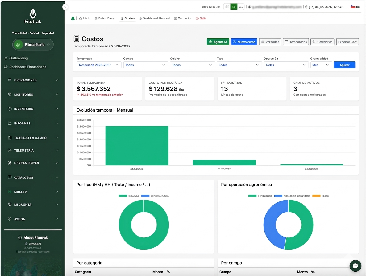This screenshot has width=366, height=276.
Task: Click the clock icon by the date
Action: (x=307, y=7)
